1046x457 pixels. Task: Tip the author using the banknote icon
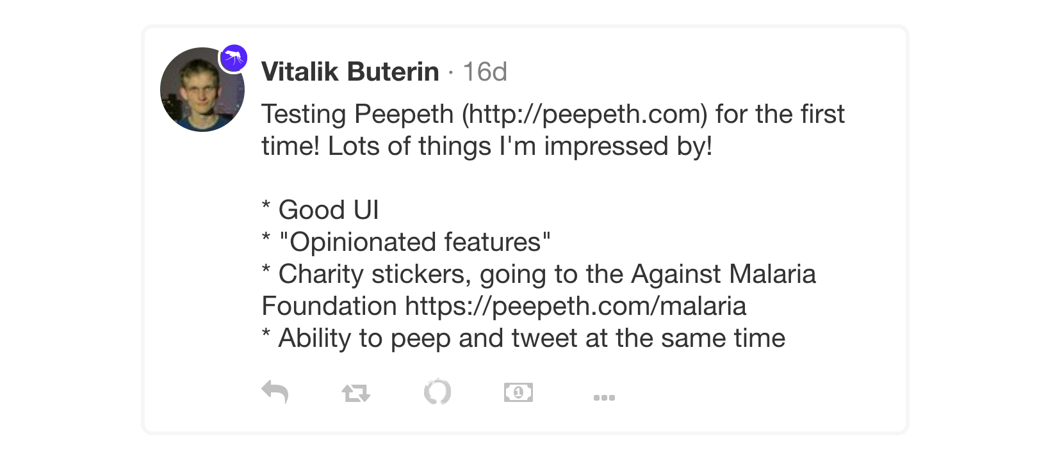click(518, 392)
